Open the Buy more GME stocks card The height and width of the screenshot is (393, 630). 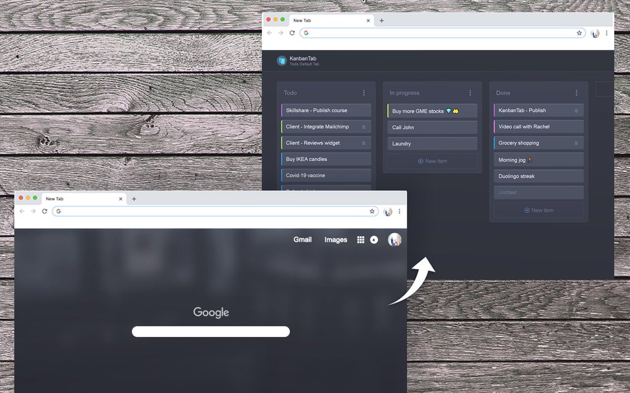432,111
